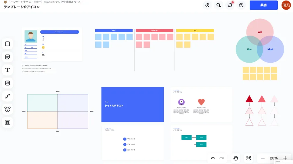Select the blue タイトルテキスト title slide
Viewport: 293px width, 164px height.
pyautogui.click(x=133, y=105)
